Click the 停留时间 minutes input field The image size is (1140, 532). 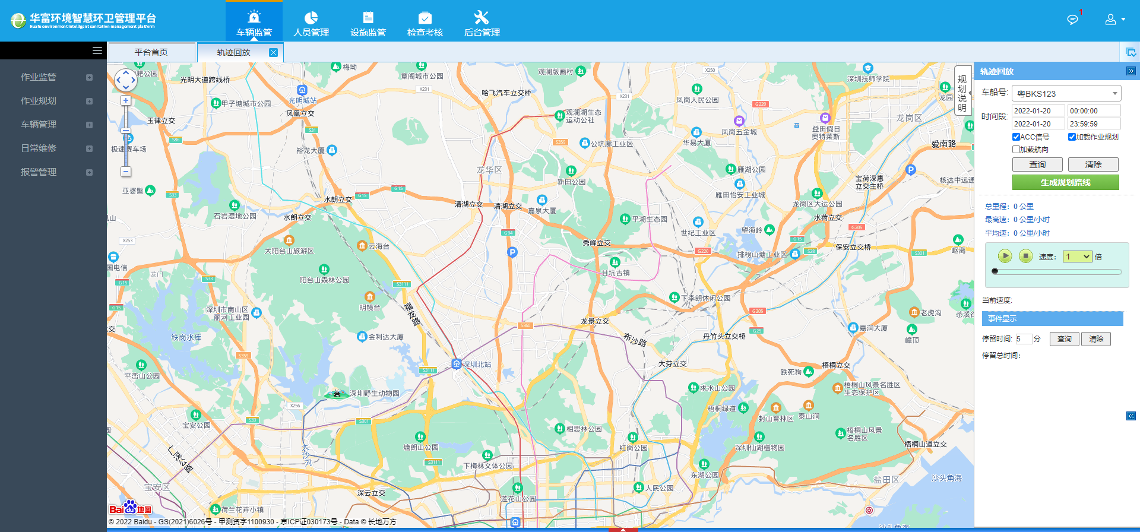click(1023, 339)
